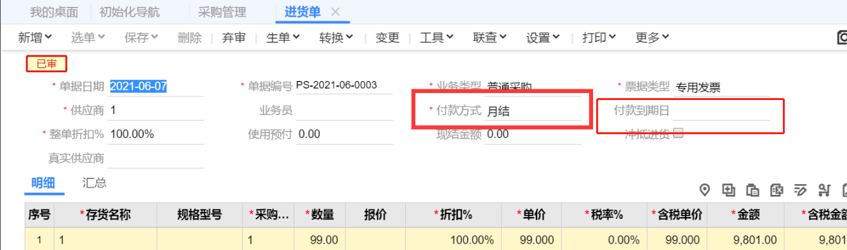The image size is (847, 250).
Task: Open the 打印 dropdown
Action: click(x=599, y=38)
